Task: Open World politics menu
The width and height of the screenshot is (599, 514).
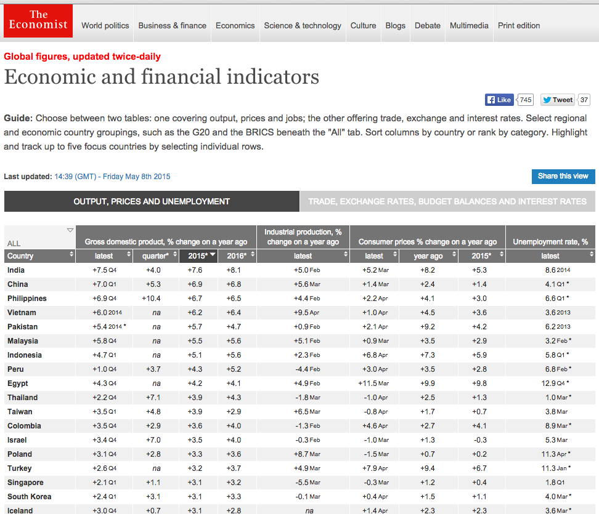Action: coord(105,26)
